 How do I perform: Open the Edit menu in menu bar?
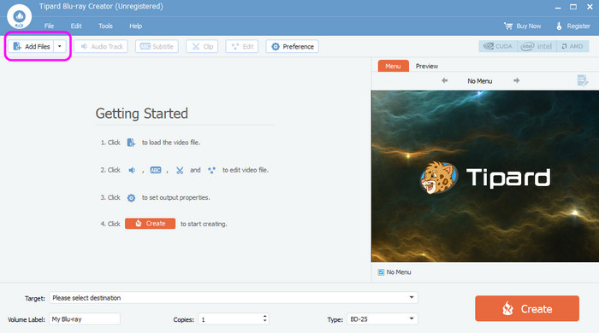(x=76, y=26)
